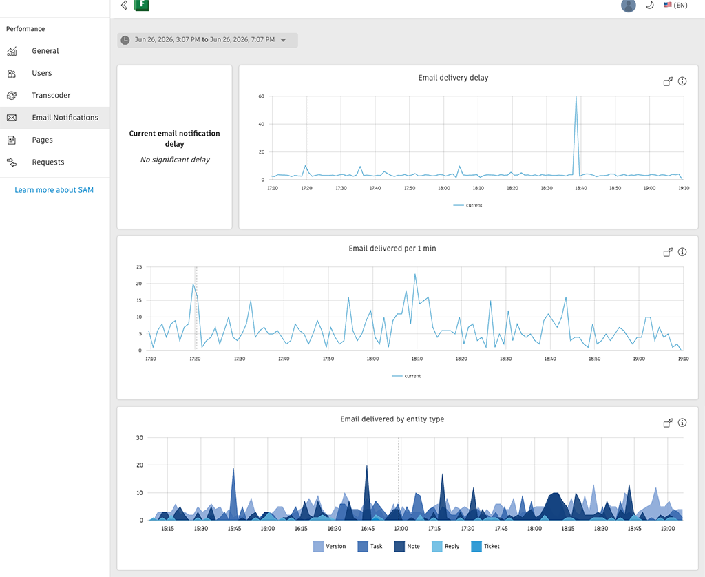Viewport: 705px width, 577px height.
Task: Follow Learn more about SAM link
Action: (x=54, y=190)
